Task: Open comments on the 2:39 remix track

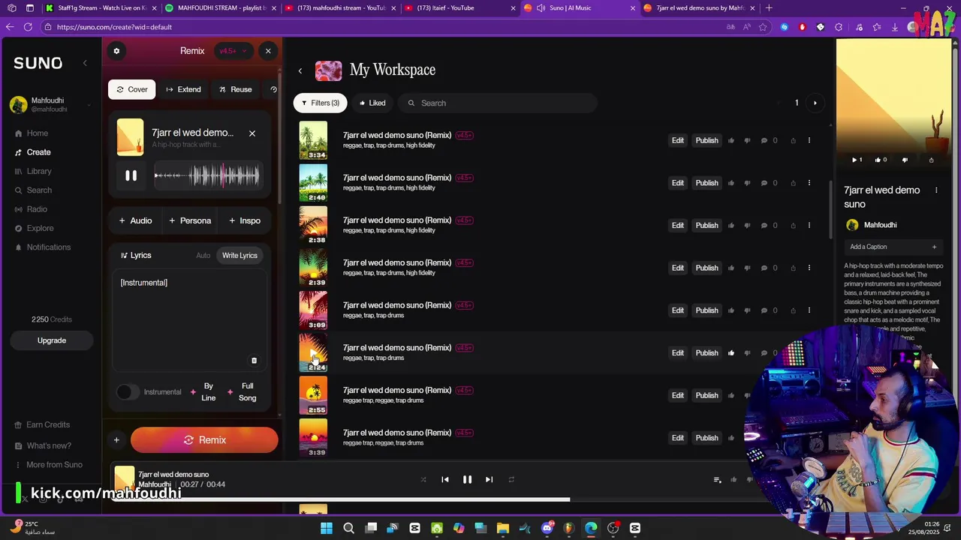Action: pyautogui.click(x=764, y=268)
